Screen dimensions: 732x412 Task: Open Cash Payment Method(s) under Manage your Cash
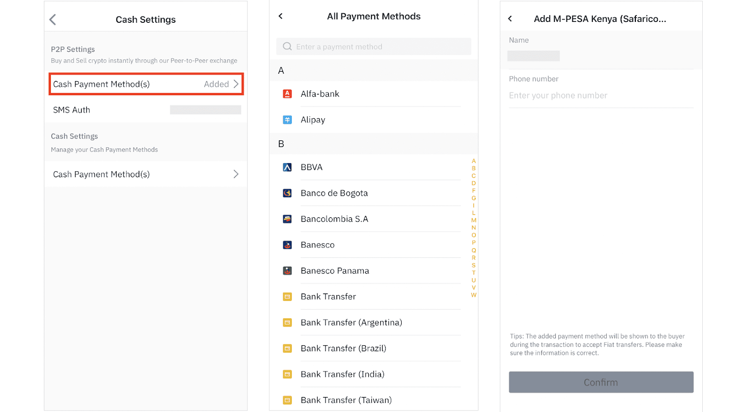(146, 174)
